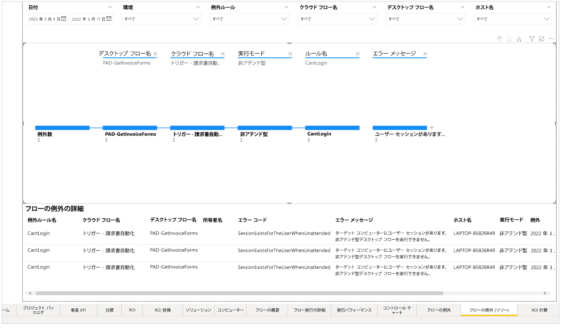Switch to フローの概要 tab
The image size is (562, 328).
(267, 310)
